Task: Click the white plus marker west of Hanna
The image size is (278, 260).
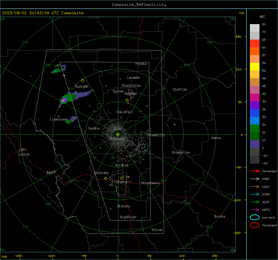Action: point(175,124)
